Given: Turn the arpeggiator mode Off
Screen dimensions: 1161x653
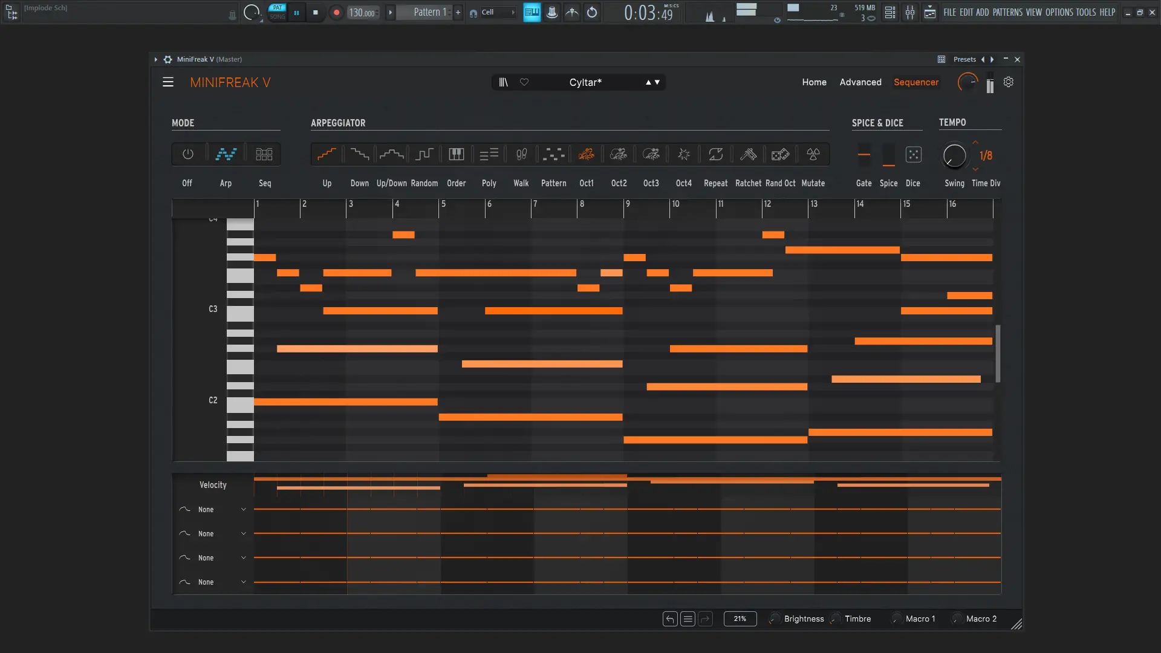Looking at the screenshot, I should tap(188, 154).
